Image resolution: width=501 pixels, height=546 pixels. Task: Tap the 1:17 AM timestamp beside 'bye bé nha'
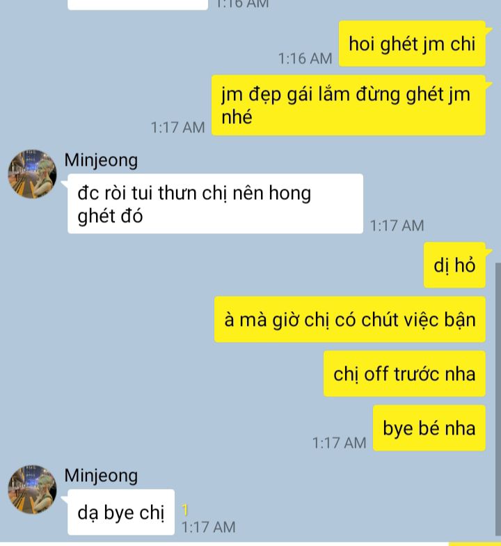pyautogui.click(x=340, y=443)
